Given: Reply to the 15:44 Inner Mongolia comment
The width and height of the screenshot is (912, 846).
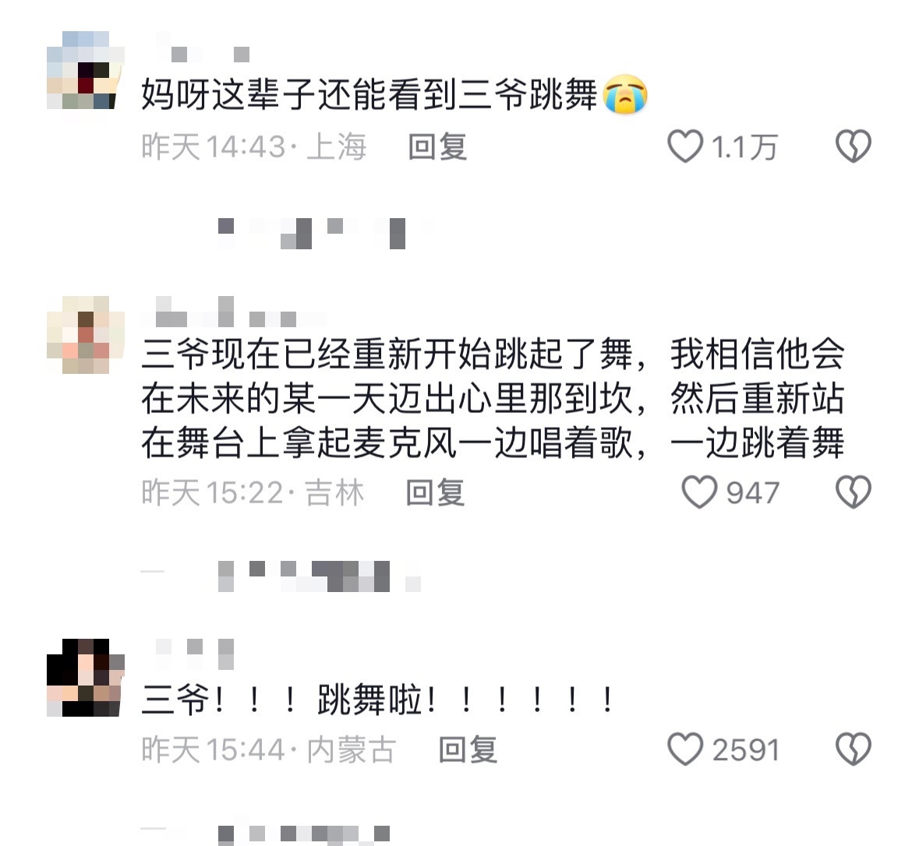Looking at the screenshot, I should [x=468, y=749].
